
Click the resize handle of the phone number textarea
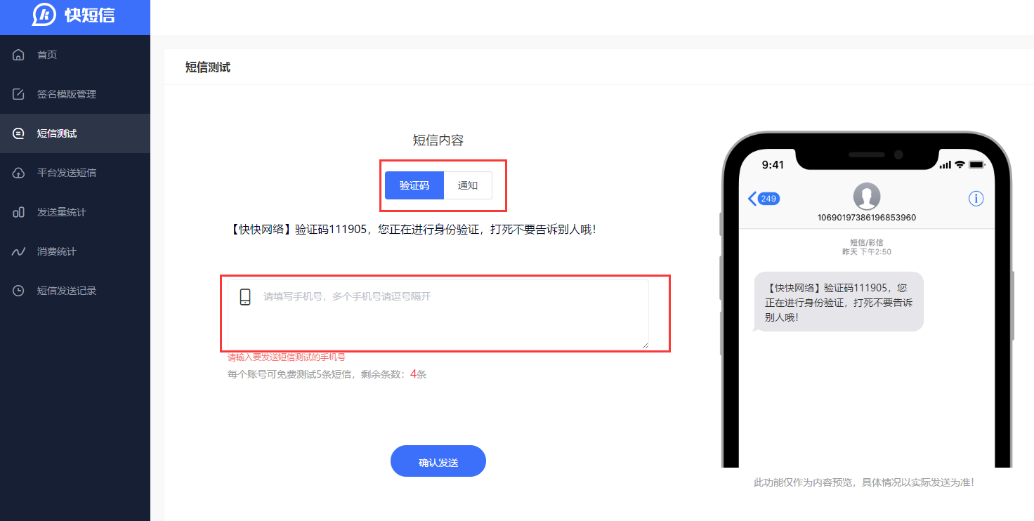pos(644,344)
